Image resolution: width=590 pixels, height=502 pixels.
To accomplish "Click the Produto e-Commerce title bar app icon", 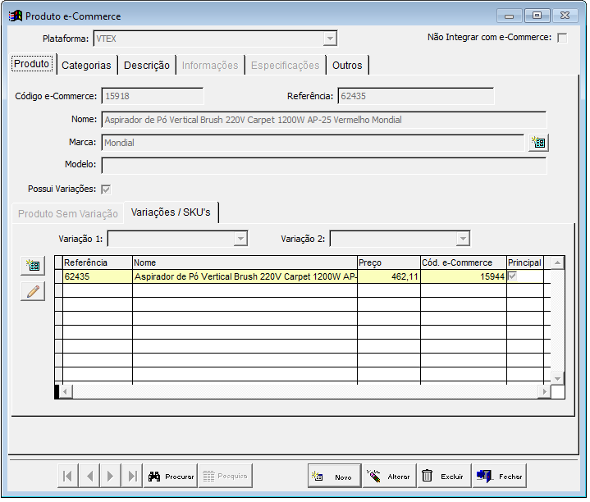I will coord(16,16).
